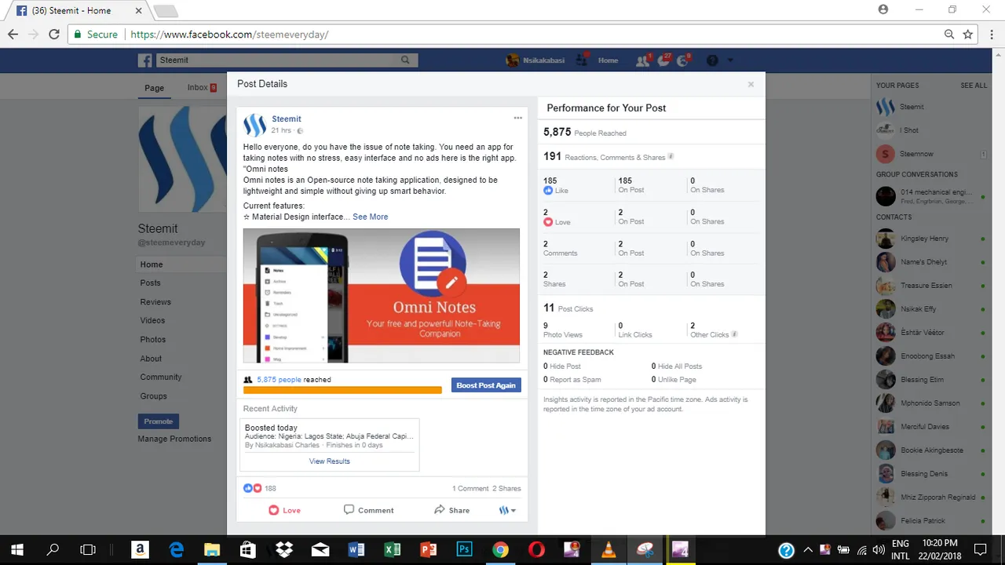This screenshot has height=565, width=1005.
Task: Click the 1 Comment count
Action: pos(470,488)
